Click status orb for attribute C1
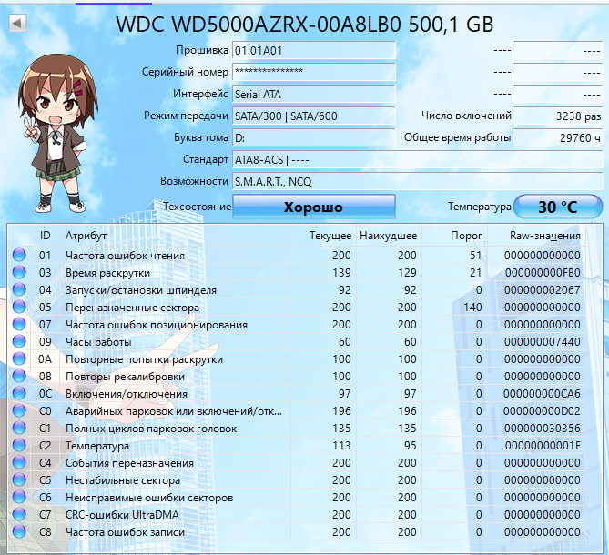Image resolution: width=609 pixels, height=555 pixels. pos(19,429)
